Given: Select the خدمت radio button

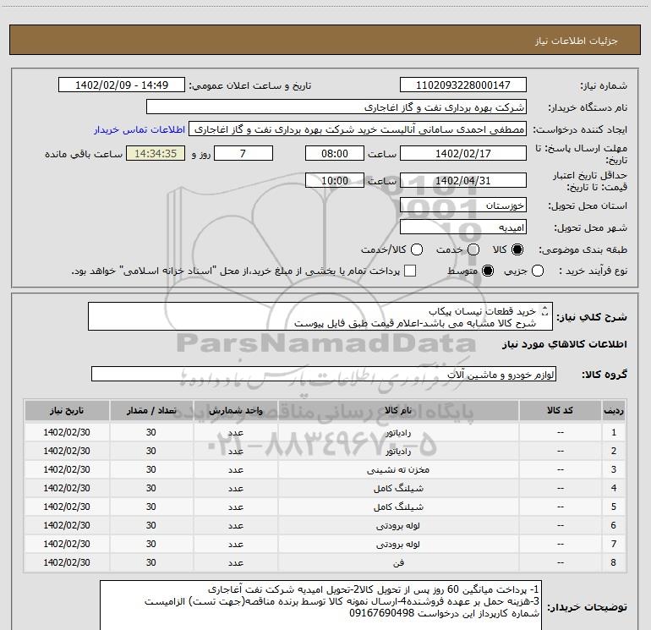Looking at the screenshot, I should click(473, 249).
